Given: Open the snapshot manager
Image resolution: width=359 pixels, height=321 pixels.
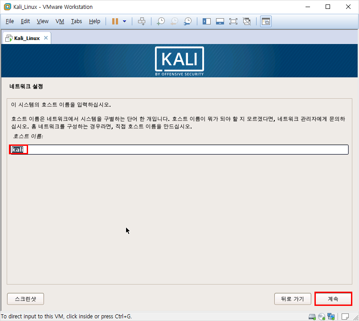Looking at the screenshot, I should 188,21.
